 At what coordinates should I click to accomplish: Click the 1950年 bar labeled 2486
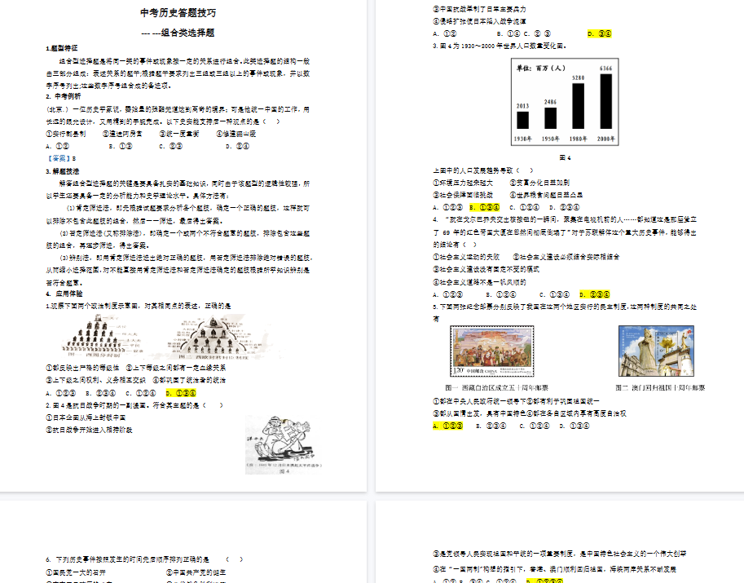550,118
